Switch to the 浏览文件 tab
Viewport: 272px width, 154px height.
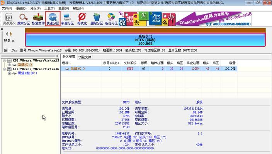click(85, 57)
